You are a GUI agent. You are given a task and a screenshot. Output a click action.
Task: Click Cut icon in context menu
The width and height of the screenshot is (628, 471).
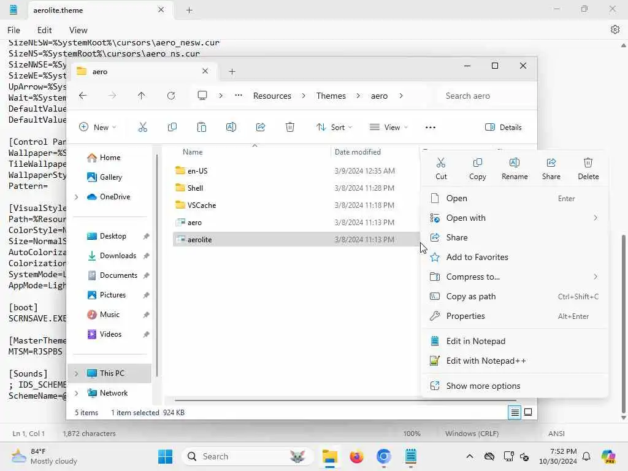coord(440,163)
